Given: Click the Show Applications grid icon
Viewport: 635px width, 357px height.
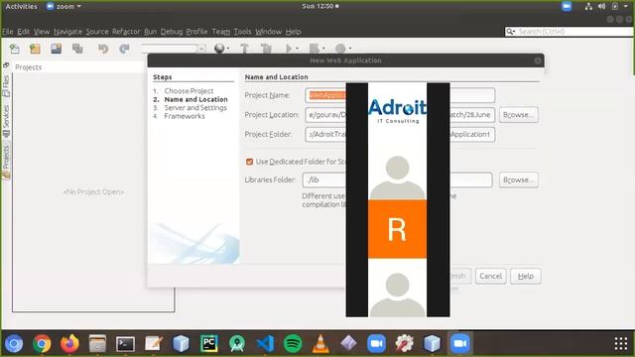Looking at the screenshot, I should point(621,344).
